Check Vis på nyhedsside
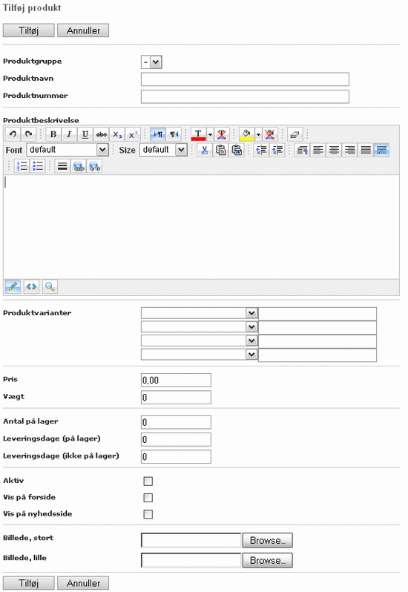This screenshot has width=408, height=592. (148, 514)
